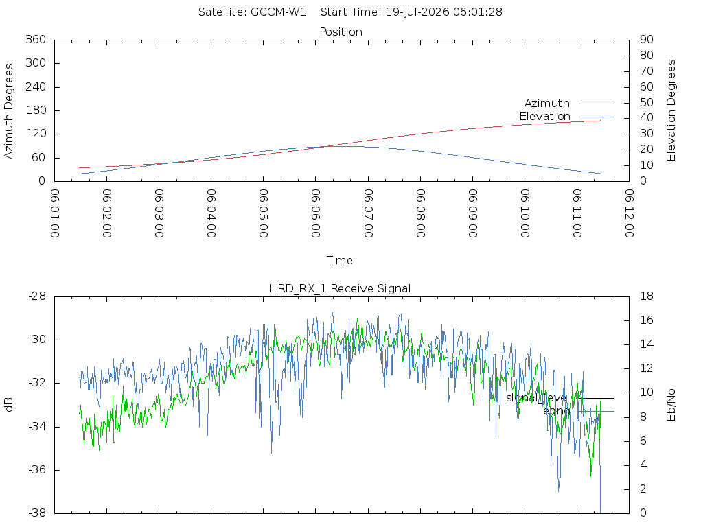Click the 360 azimuth axis value
The width and height of the screenshot is (703, 527).
tap(36, 39)
